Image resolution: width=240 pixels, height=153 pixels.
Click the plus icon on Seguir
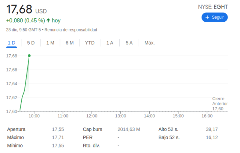[x=207, y=17]
